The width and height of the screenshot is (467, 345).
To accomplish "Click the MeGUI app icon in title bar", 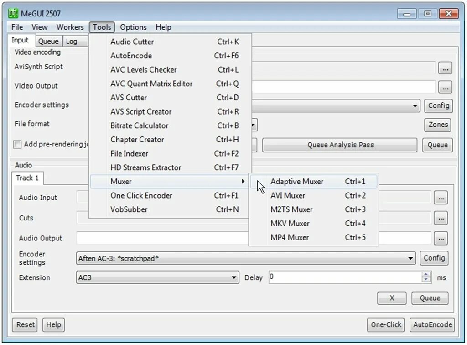I will click(x=13, y=13).
